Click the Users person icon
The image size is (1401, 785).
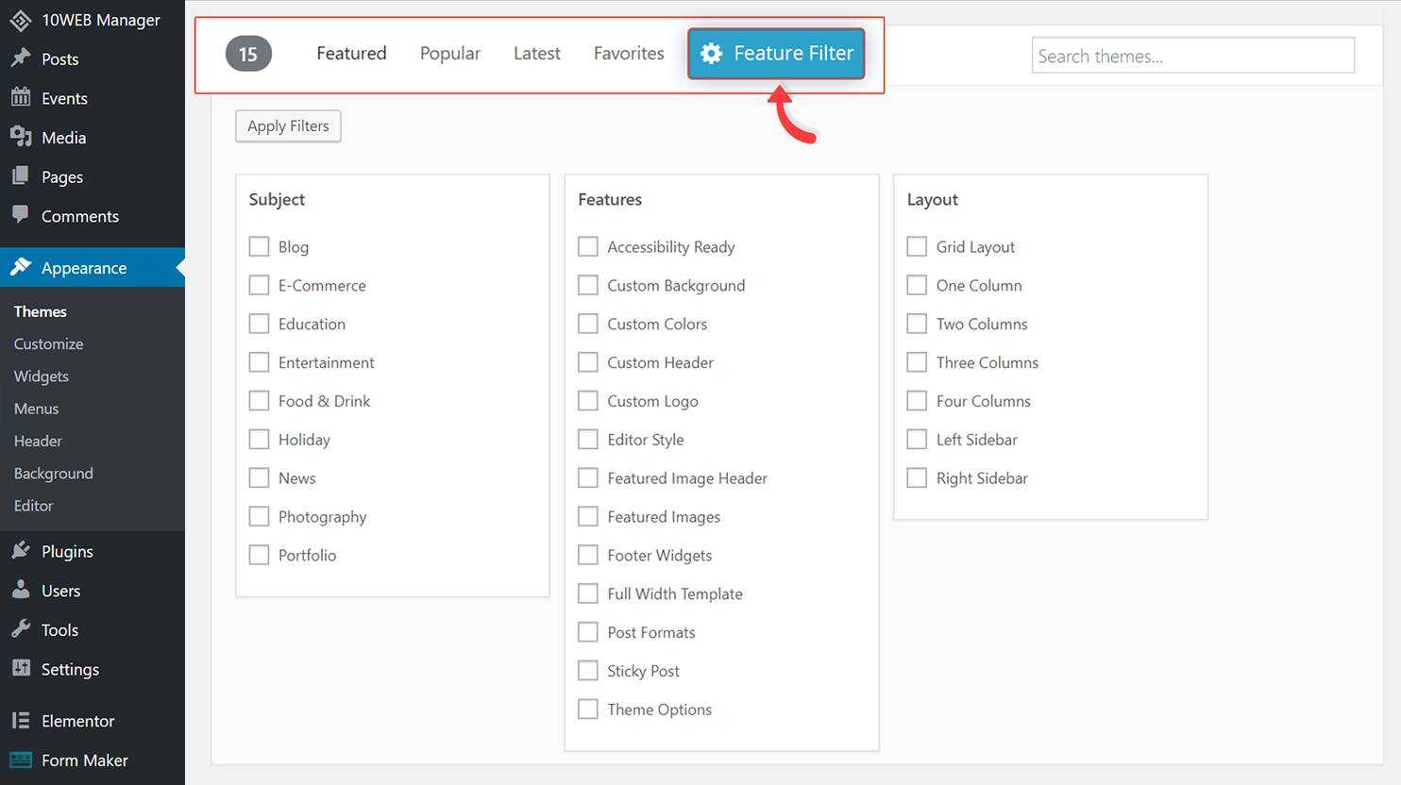click(21, 590)
